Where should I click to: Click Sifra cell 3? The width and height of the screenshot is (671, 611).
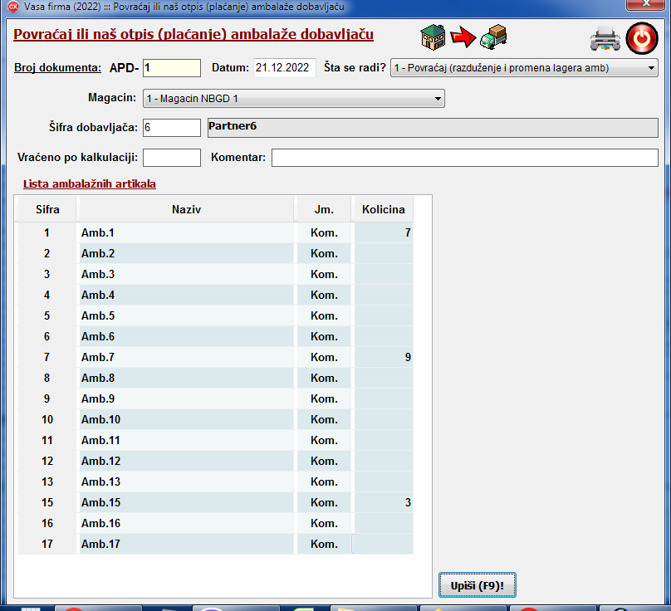[47, 274]
